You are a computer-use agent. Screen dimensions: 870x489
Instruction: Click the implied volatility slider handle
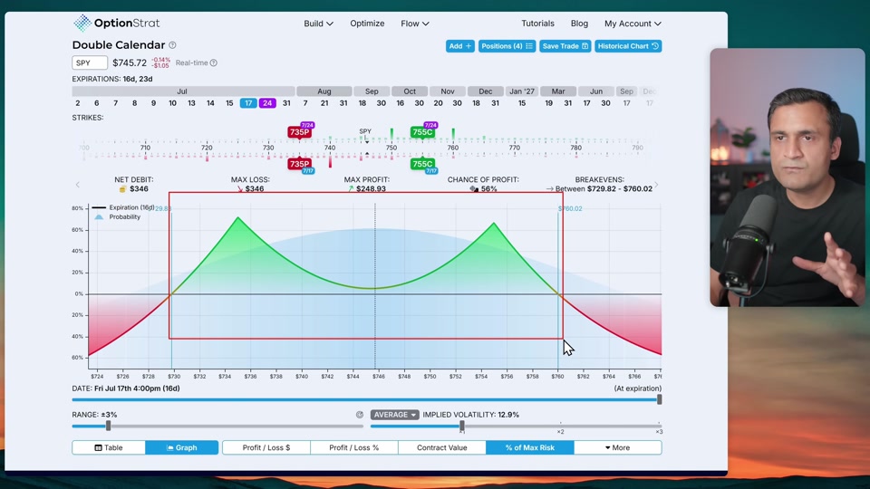[461, 426]
